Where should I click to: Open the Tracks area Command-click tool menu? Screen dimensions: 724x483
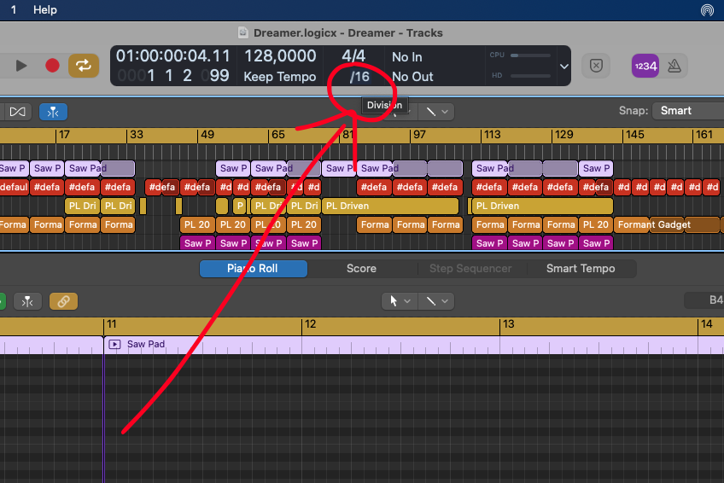[x=436, y=112]
